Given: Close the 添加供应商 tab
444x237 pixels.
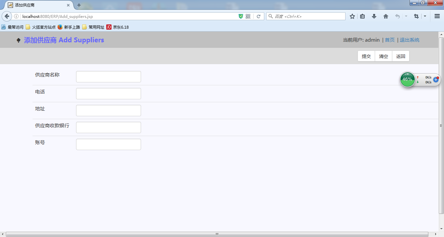Looking at the screenshot, I should 68,5.
